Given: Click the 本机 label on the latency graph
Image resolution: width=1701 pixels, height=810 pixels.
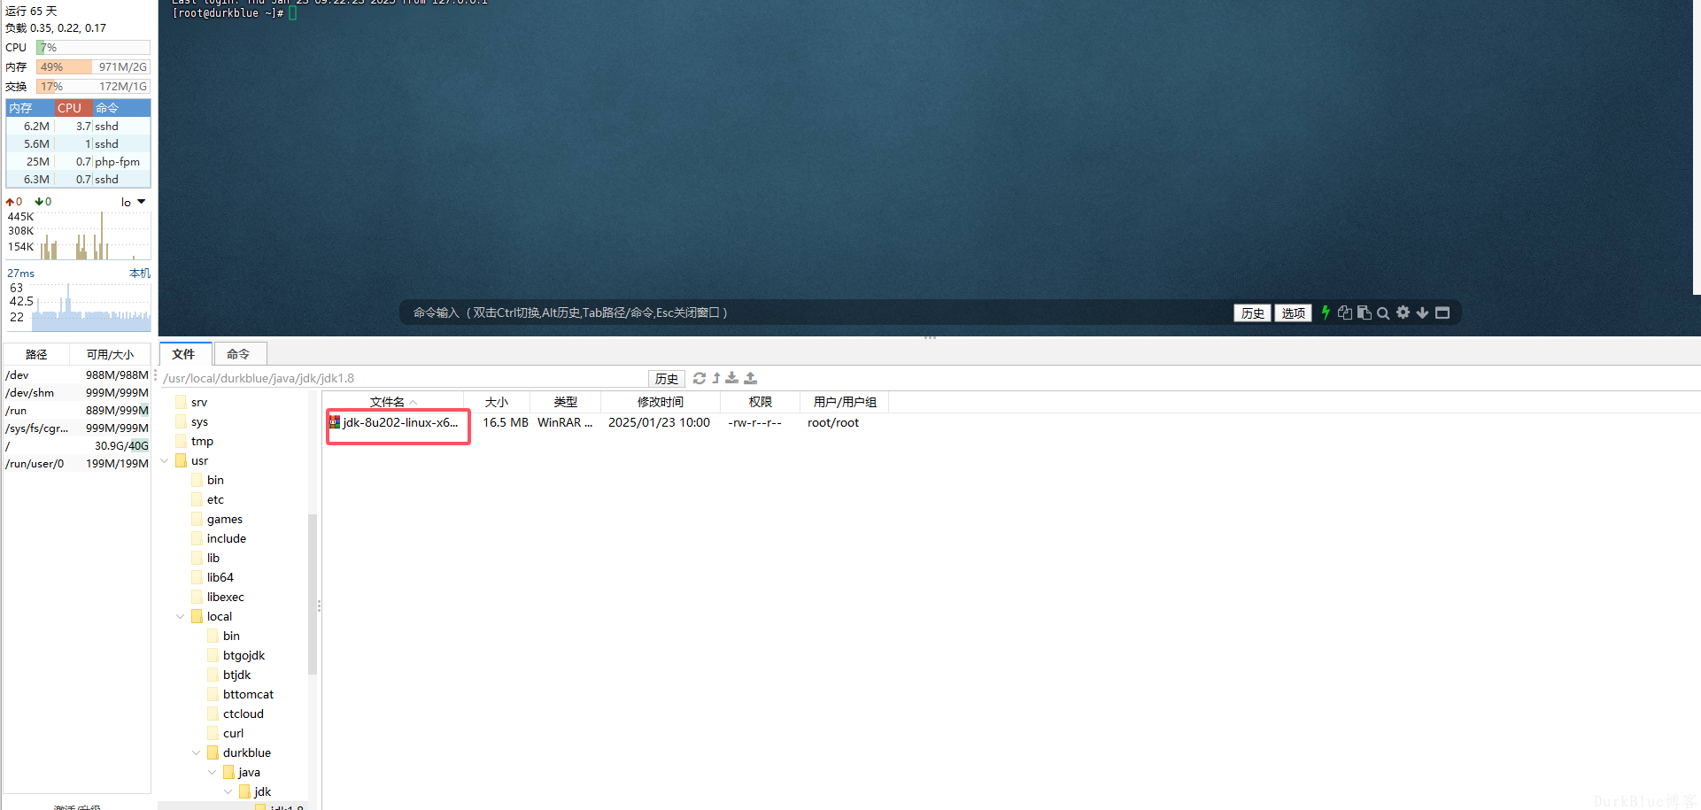Looking at the screenshot, I should point(140,273).
